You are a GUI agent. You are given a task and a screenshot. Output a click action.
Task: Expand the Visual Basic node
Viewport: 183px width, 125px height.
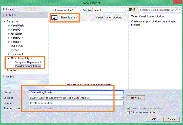9,26
